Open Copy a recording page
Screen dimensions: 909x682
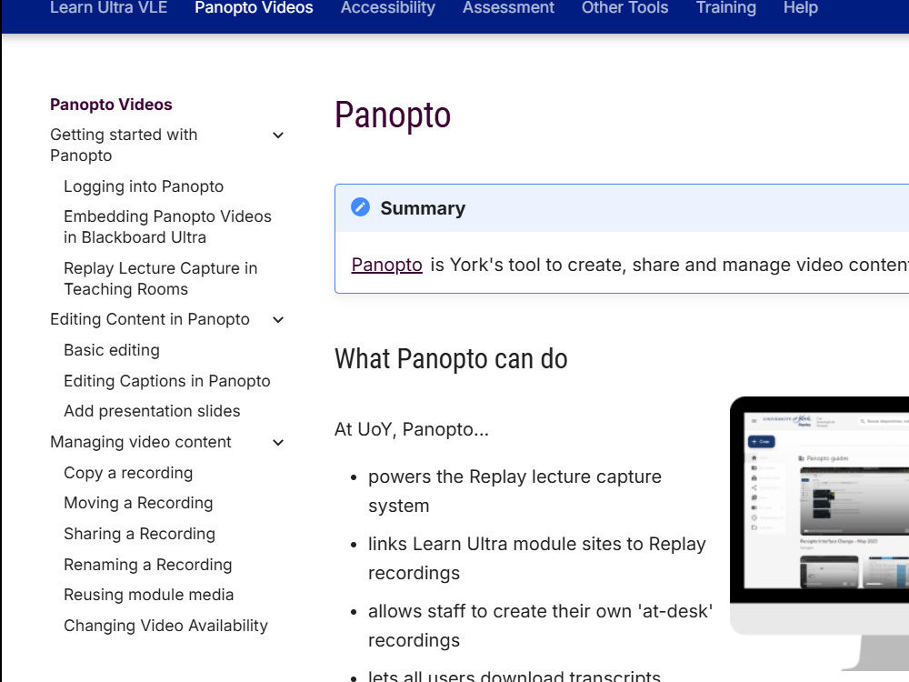coord(128,473)
